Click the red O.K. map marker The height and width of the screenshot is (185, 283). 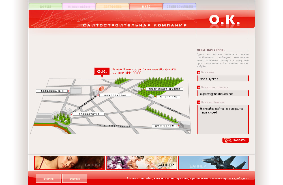click(102, 71)
